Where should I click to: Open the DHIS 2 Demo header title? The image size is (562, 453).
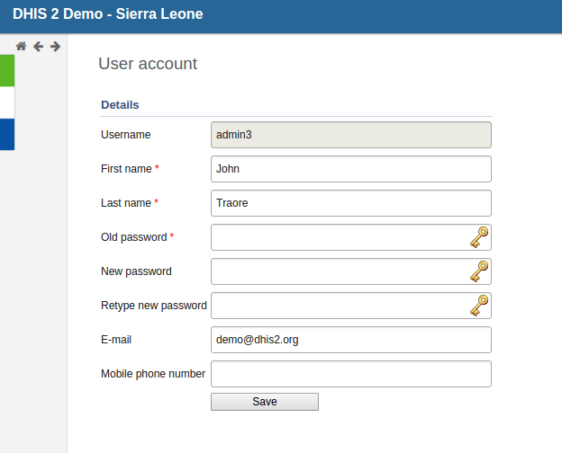(107, 14)
